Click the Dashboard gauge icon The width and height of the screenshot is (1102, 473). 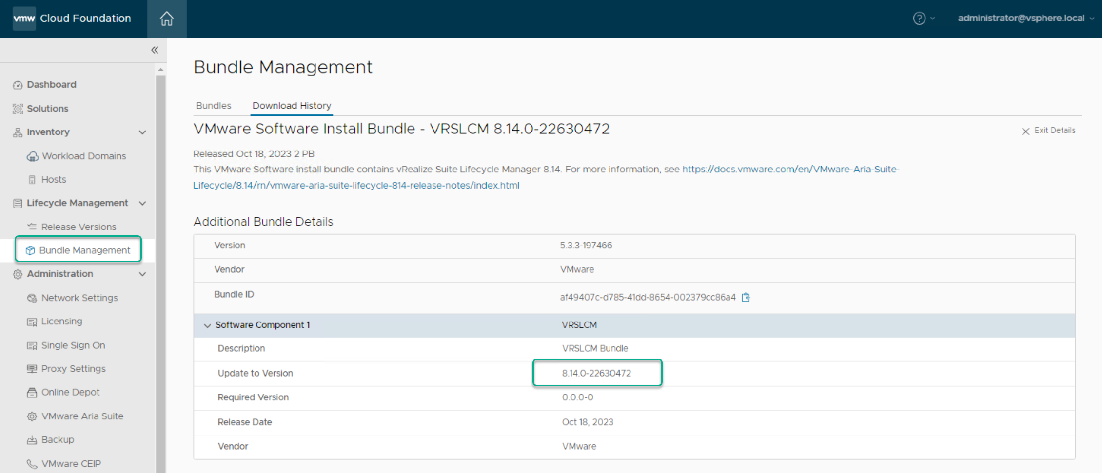coord(18,85)
